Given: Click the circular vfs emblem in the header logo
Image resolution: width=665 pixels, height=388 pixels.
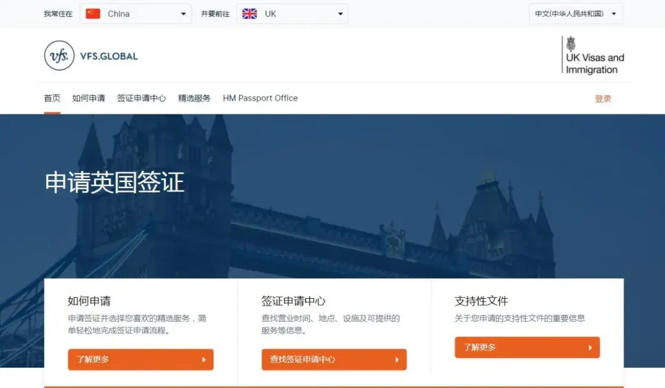Looking at the screenshot, I should click(x=58, y=56).
